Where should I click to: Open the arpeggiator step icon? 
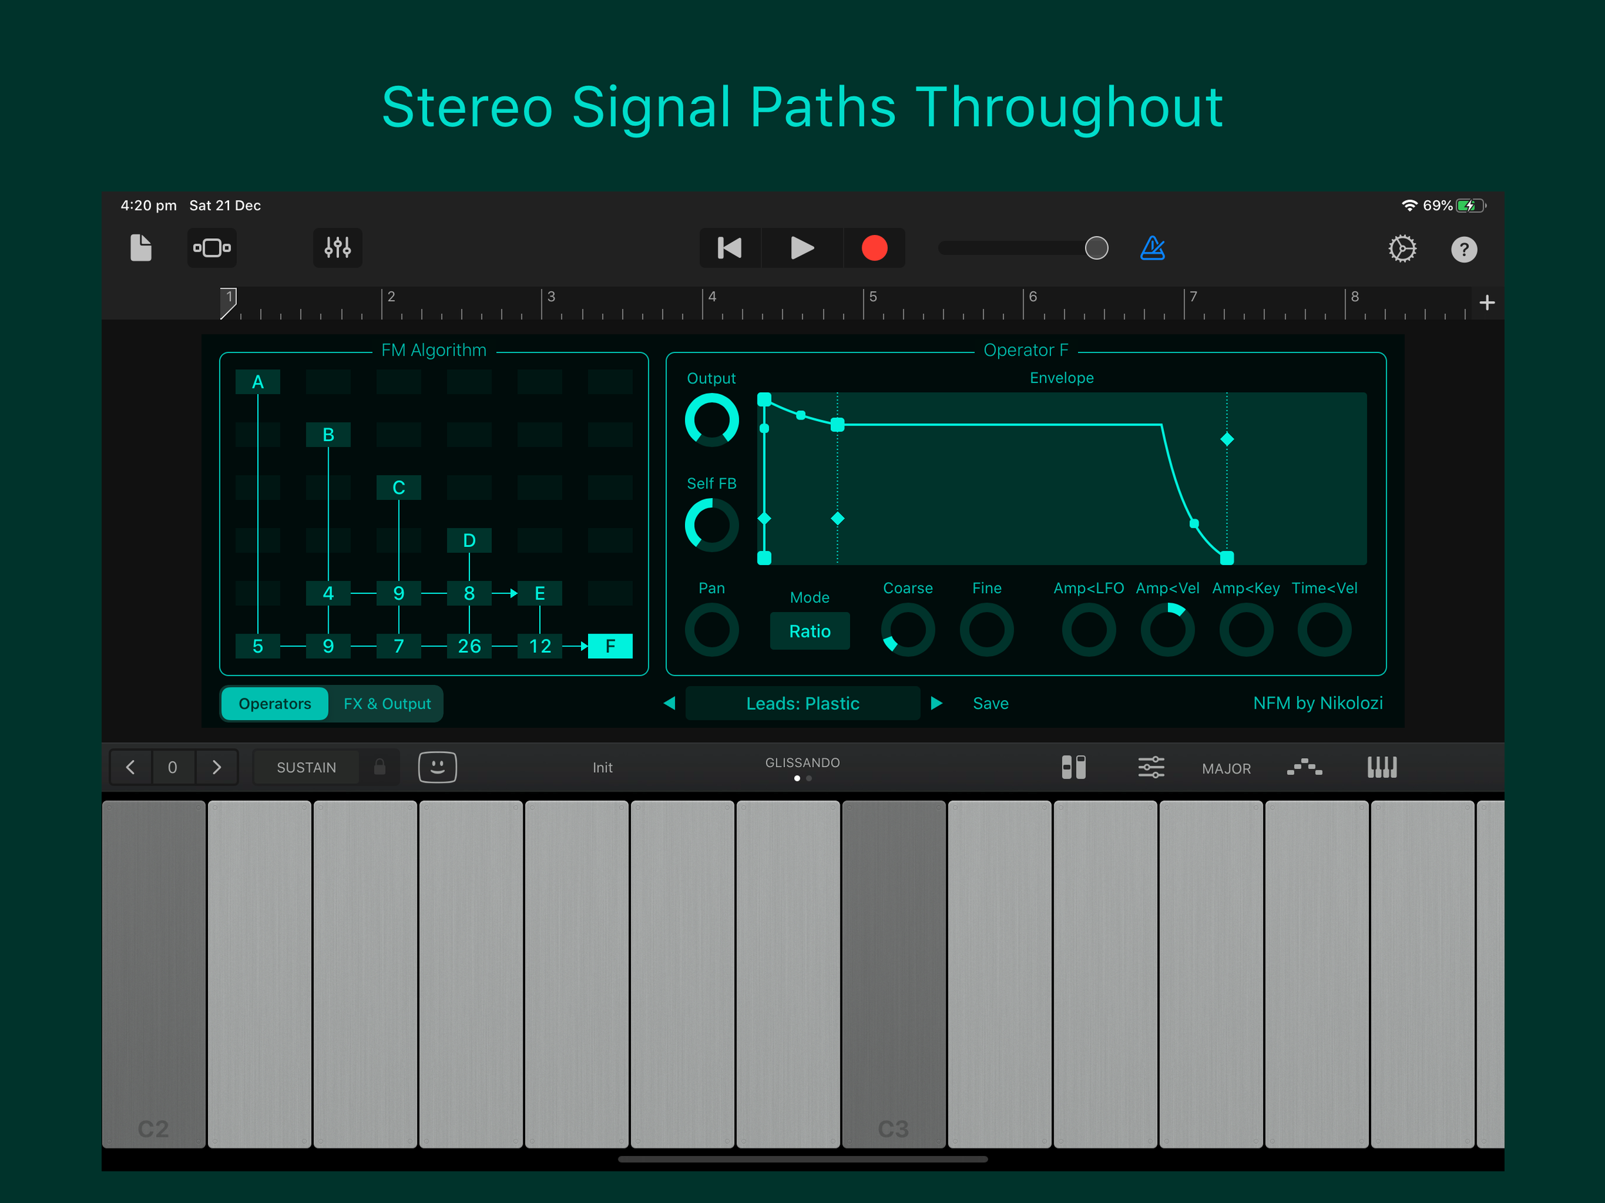[x=1304, y=767]
